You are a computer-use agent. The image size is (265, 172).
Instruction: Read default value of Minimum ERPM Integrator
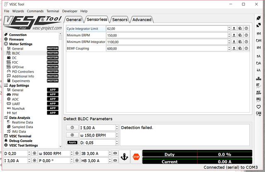click(x=240, y=42)
